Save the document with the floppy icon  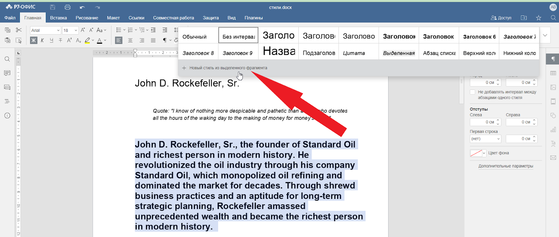click(x=53, y=7)
